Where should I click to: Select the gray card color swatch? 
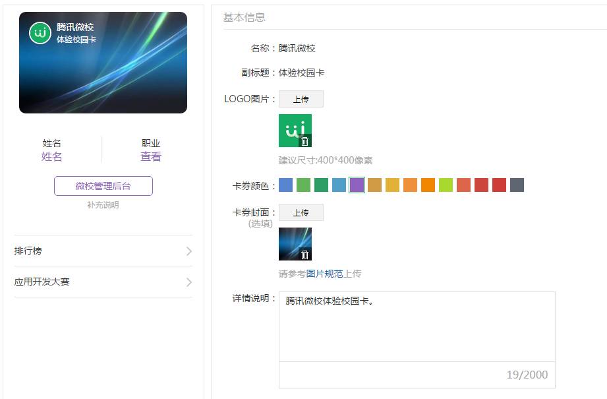(x=517, y=185)
